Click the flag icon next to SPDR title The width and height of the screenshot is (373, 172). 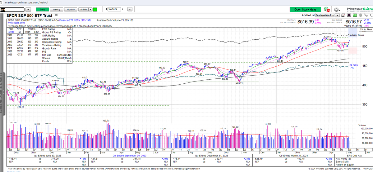[56, 15]
